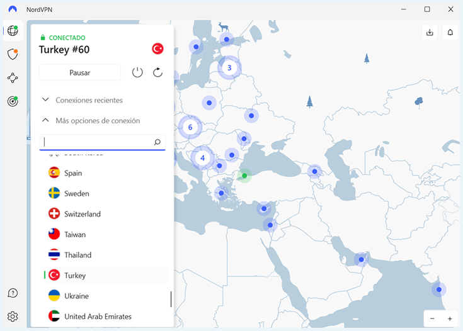Select Thailand in the country list
This screenshot has width=463, height=331.
106,255
